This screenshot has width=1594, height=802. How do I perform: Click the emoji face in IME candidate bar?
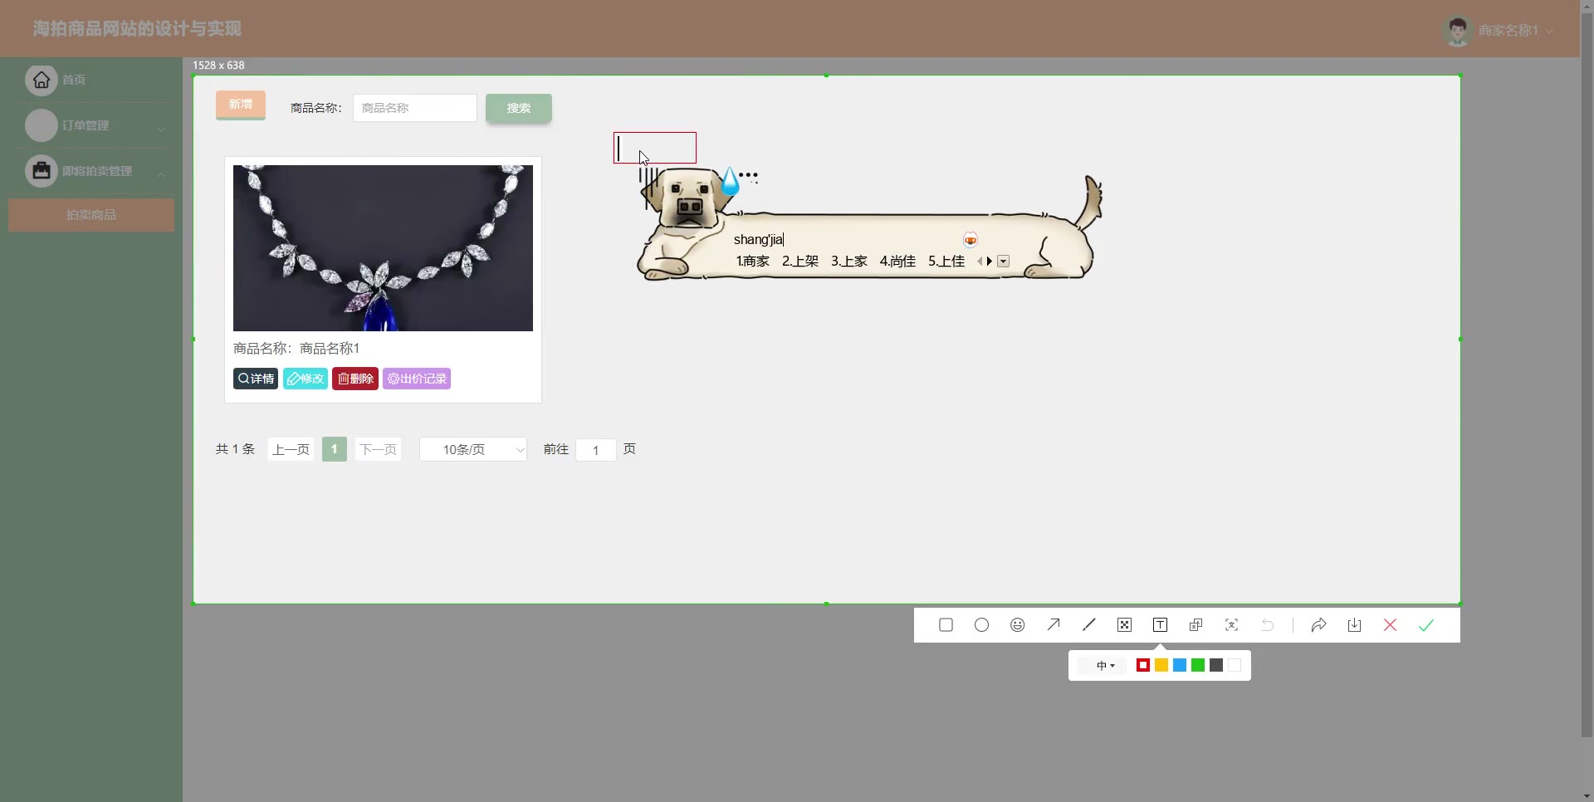click(x=971, y=240)
